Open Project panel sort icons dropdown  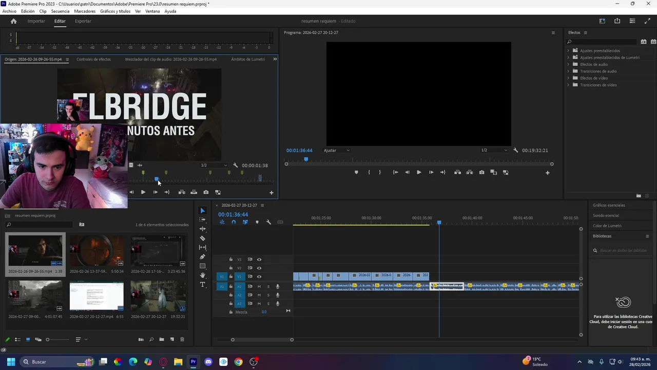pos(81,339)
